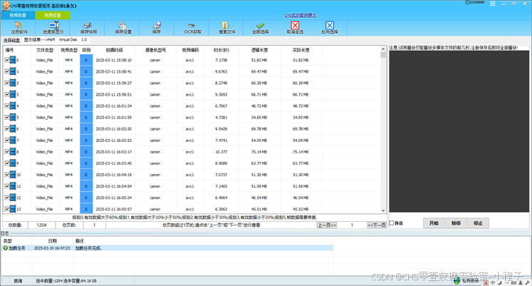Uncheck the checkbox for file 13
Screen dimensions: 532x286
tap(7, 209)
